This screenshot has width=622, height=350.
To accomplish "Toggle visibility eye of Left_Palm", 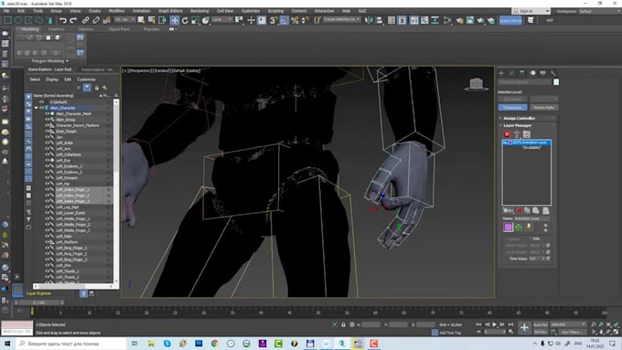I will coord(47,237).
